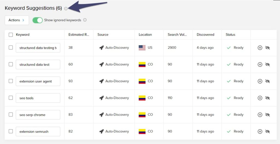Click 'extension semrush' keyword field
Viewport: 280px width, 144px height.
click(x=38, y=131)
